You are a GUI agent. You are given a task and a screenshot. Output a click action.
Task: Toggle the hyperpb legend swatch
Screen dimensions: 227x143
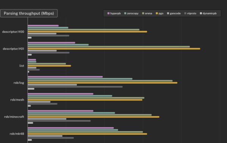click(x=109, y=14)
